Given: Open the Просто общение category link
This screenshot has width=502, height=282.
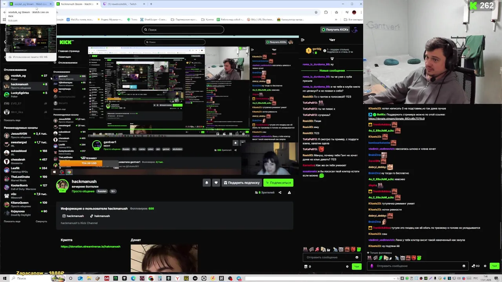Looking at the screenshot, I should coord(83,191).
